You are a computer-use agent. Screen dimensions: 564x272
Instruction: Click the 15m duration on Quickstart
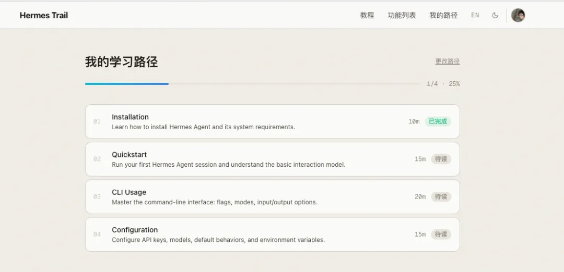click(420, 159)
